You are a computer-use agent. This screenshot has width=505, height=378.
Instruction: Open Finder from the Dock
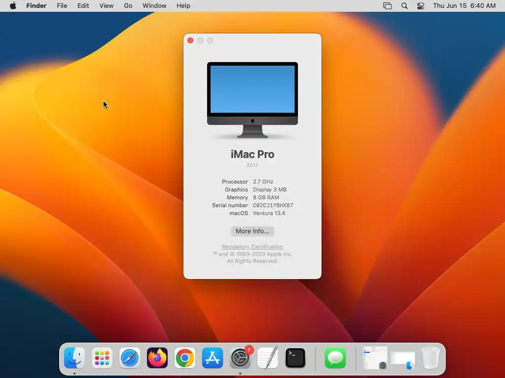pos(74,358)
